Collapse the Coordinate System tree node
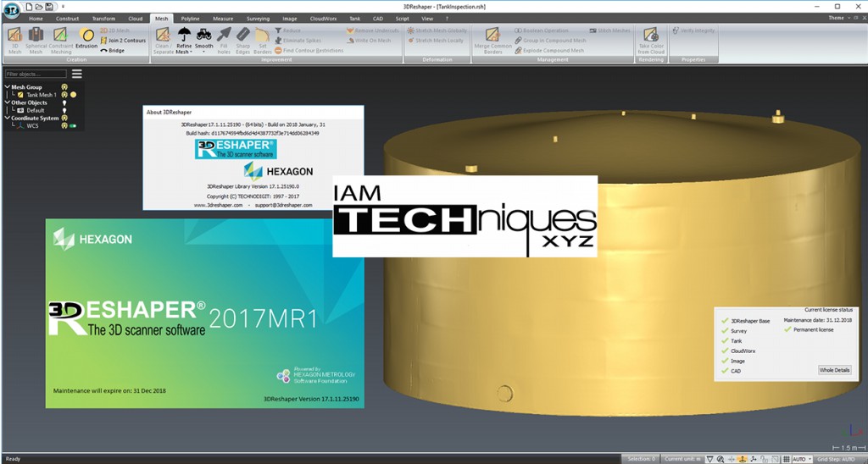 click(7, 118)
